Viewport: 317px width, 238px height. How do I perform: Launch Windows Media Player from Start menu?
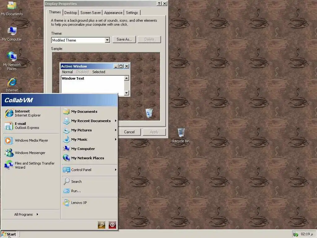[31, 140]
